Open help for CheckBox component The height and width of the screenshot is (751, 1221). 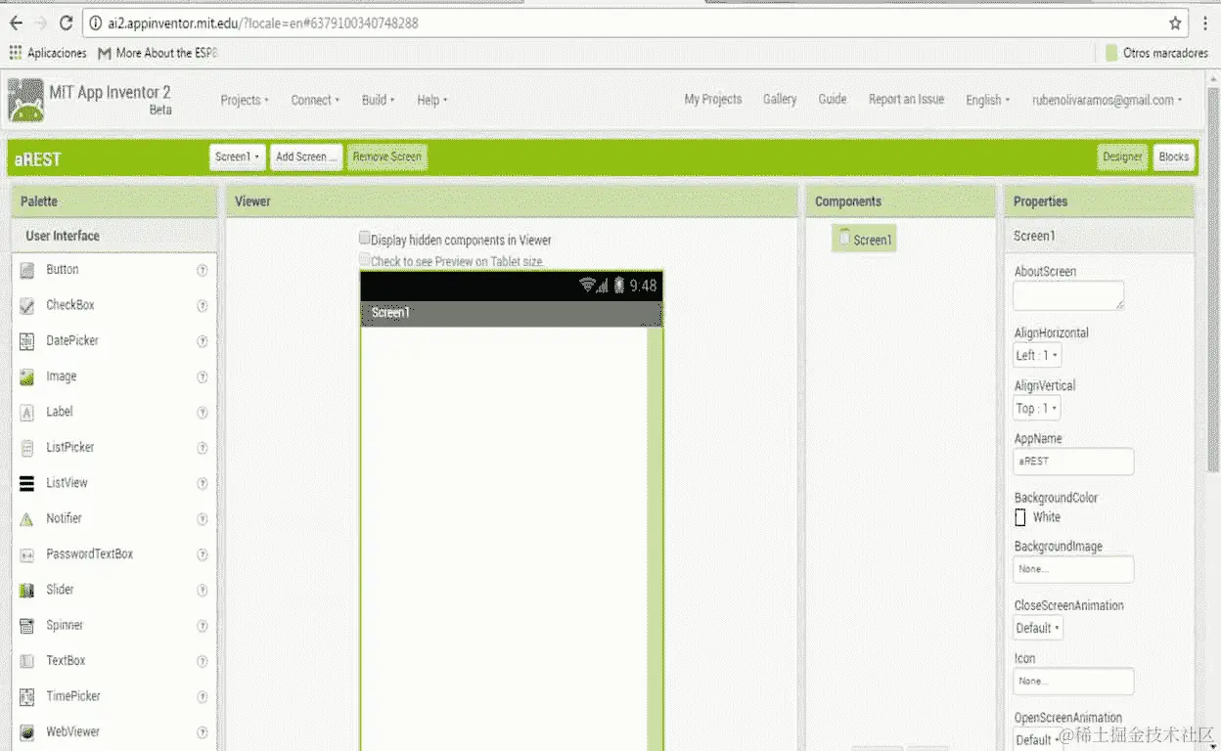203,305
